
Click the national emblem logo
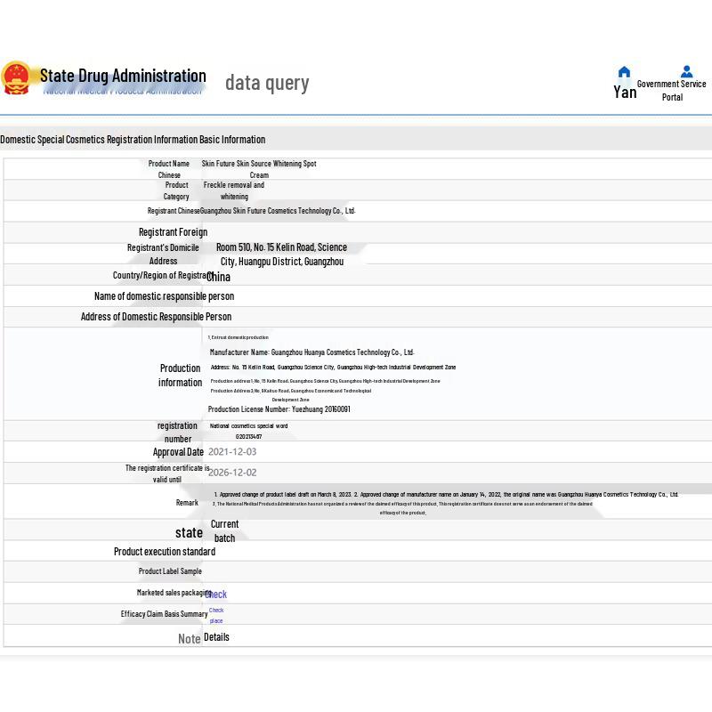(16, 78)
